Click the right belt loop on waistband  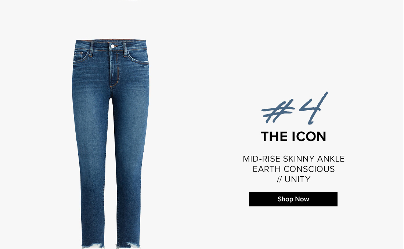tap(125, 49)
